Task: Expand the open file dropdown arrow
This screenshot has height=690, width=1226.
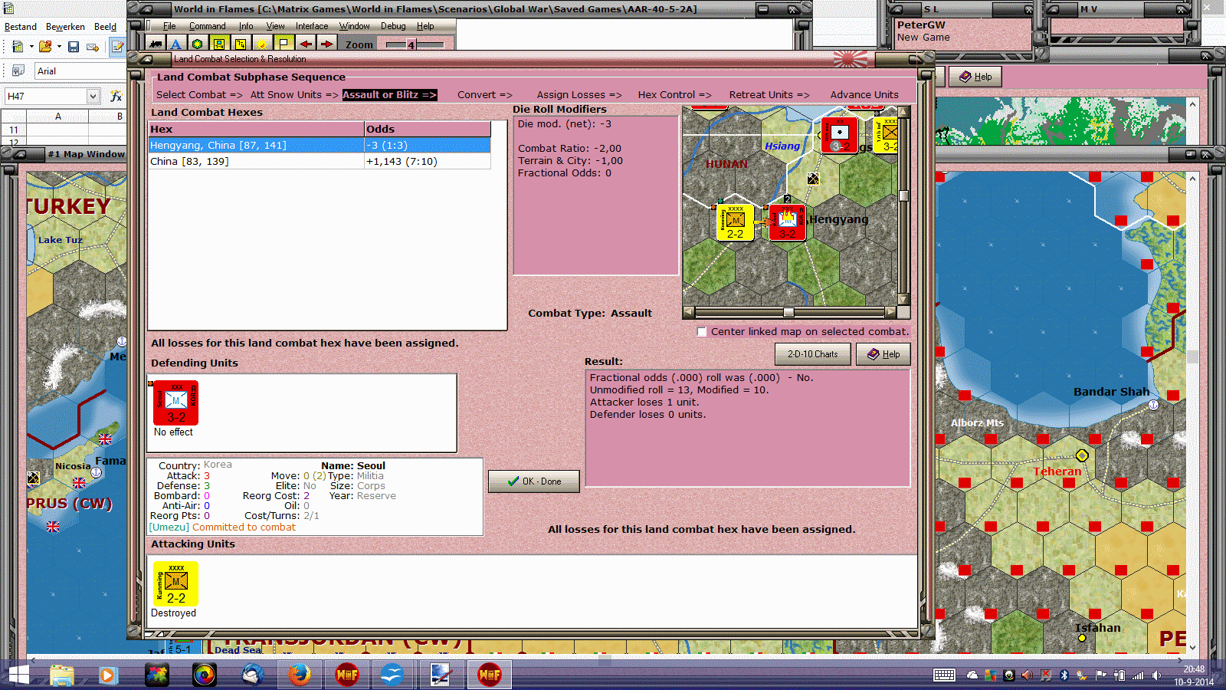Action: coord(59,47)
